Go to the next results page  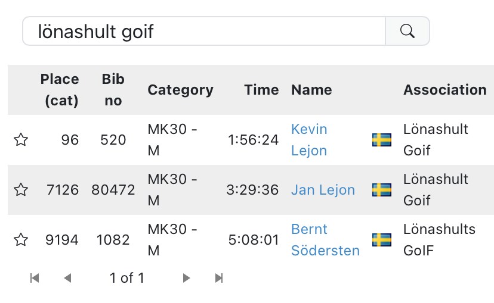187,278
